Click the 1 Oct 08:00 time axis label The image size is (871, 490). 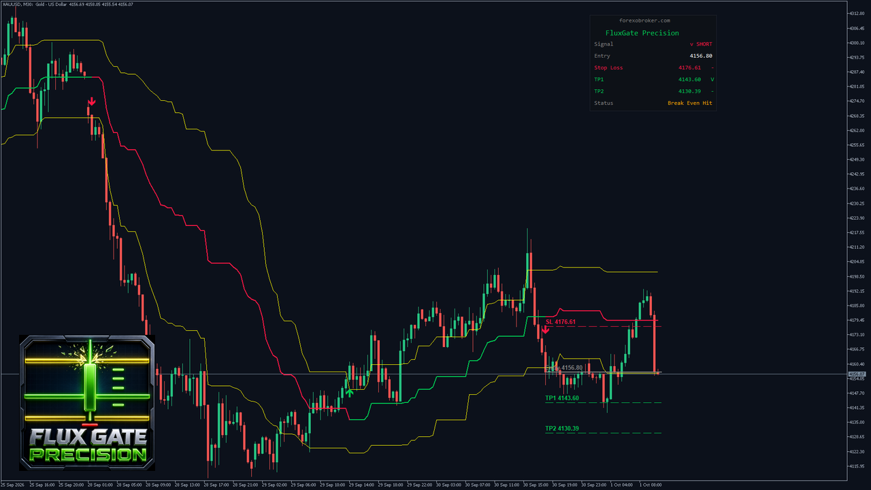click(x=651, y=485)
